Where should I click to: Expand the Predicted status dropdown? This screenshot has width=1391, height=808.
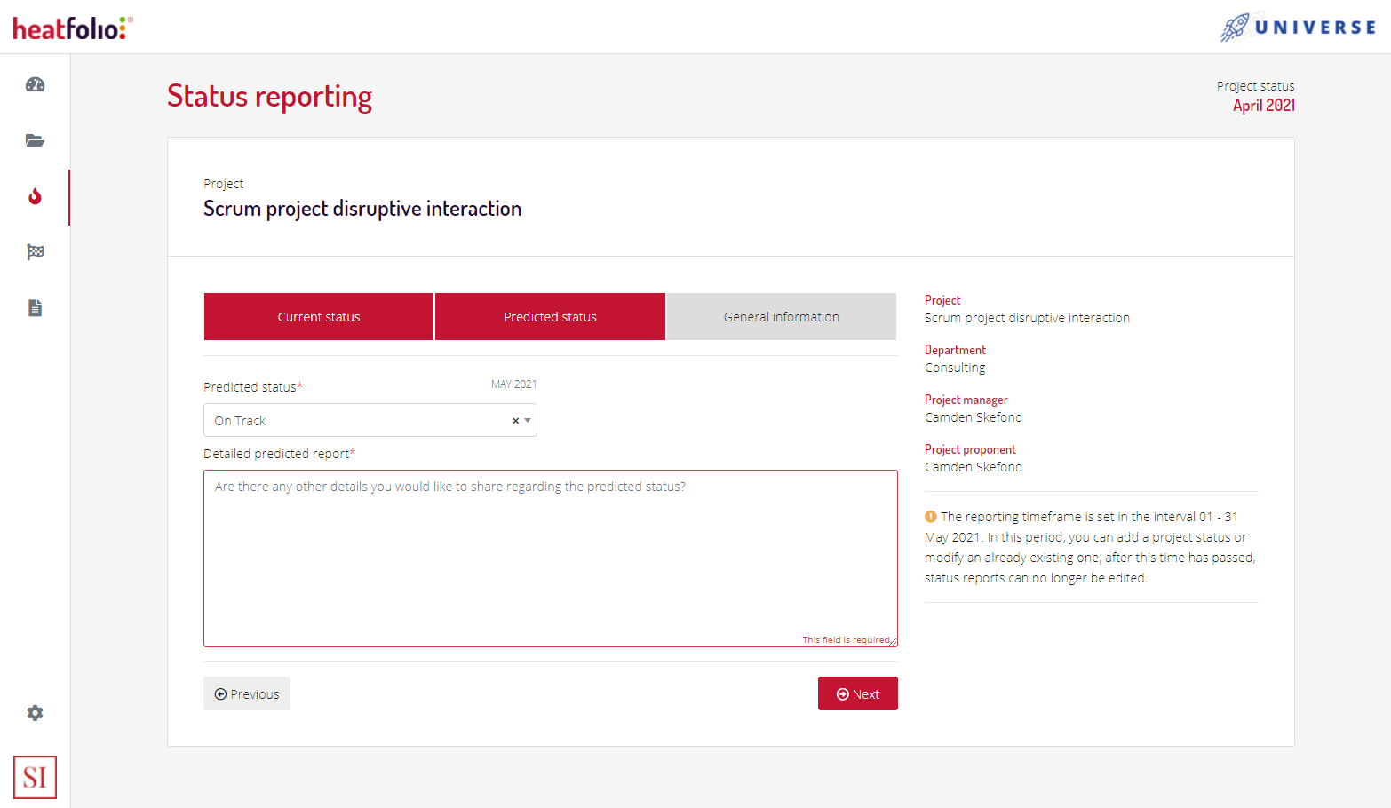(528, 420)
